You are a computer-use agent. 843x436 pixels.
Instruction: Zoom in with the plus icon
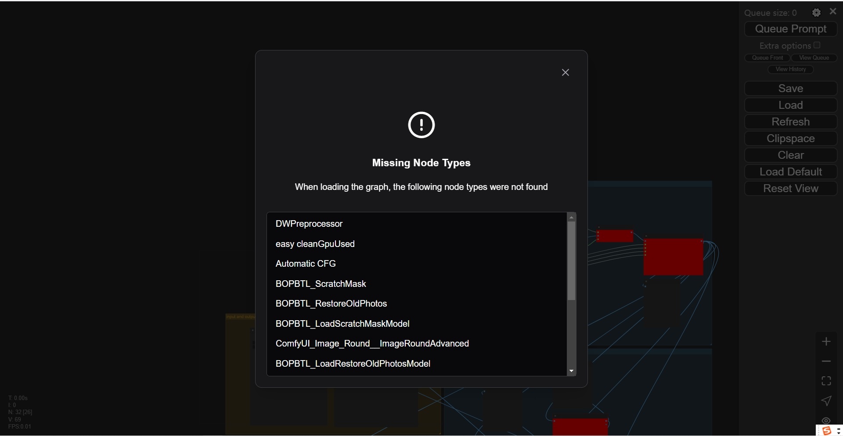coord(826,341)
